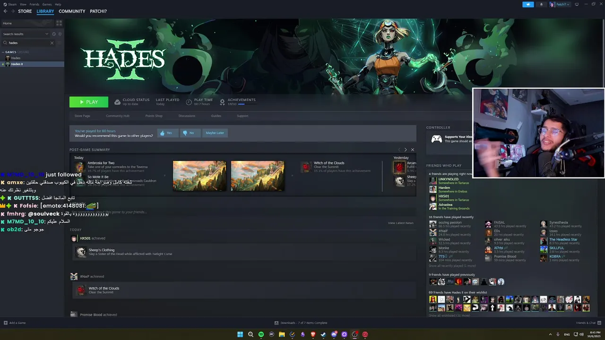Open the Community Hub link
The height and width of the screenshot is (340, 605).
click(118, 116)
